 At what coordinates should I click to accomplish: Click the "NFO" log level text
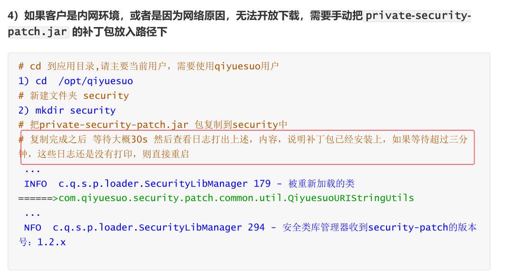click(33, 227)
